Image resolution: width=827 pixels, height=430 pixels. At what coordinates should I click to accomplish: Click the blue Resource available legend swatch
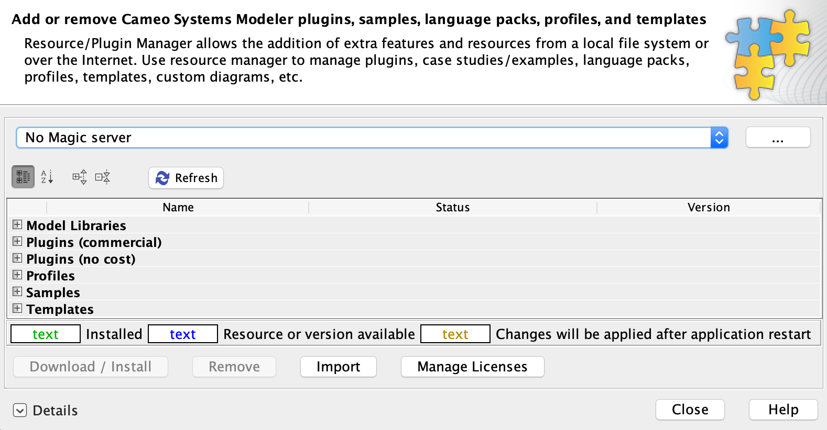coord(183,334)
